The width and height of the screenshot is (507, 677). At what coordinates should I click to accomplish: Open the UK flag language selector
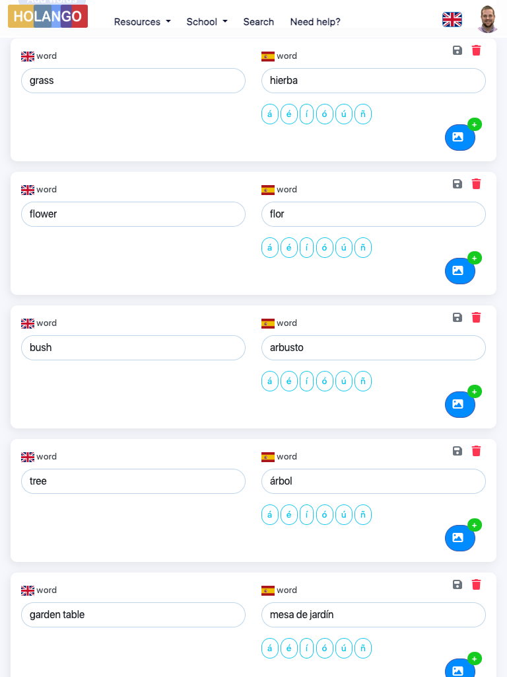click(x=452, y=20)
